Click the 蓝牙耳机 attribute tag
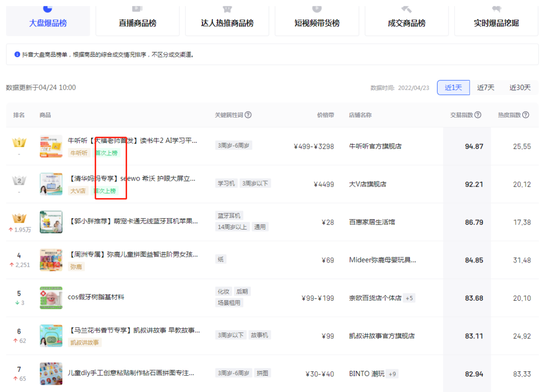The image size is (558, 392). pos(229,216)
